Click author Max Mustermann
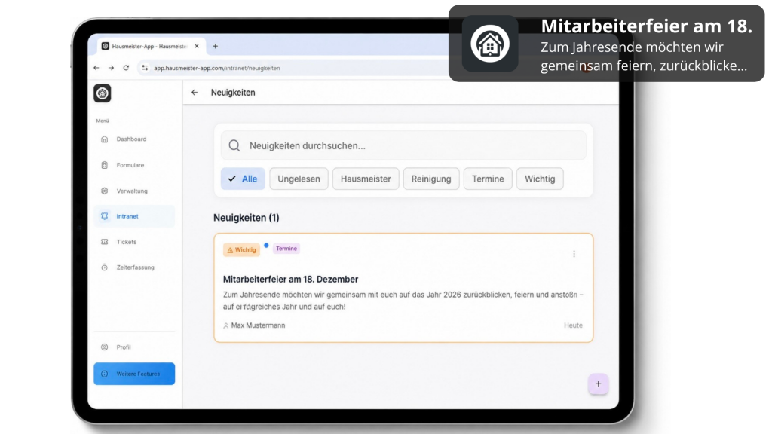772x434 pixels. 254,325
